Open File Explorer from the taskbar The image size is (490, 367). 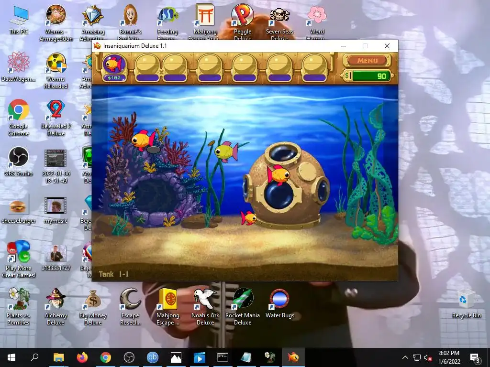[x=58, y=357]
